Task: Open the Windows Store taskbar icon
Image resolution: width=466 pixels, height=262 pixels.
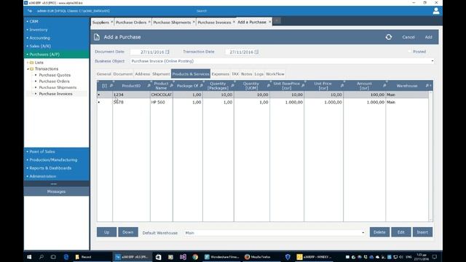Action: point(159,257)
